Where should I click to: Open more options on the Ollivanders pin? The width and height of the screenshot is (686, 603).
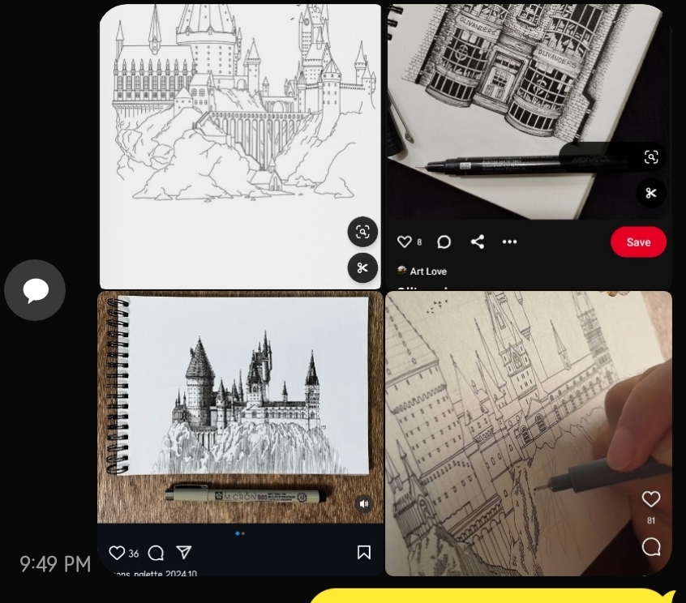click(510, 242)
